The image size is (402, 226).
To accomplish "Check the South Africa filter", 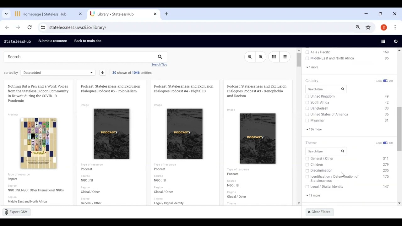I will click(307, 102).
